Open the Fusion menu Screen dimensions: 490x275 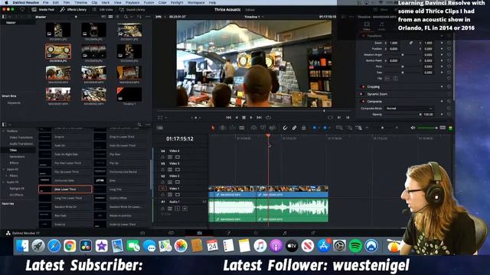coord(149,2)
